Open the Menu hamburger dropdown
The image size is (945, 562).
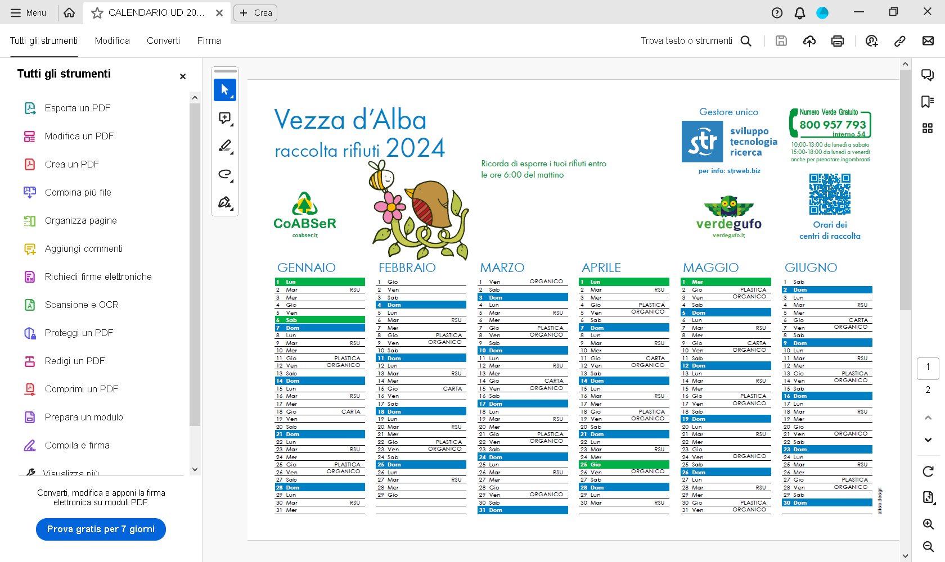coord(28,13)
